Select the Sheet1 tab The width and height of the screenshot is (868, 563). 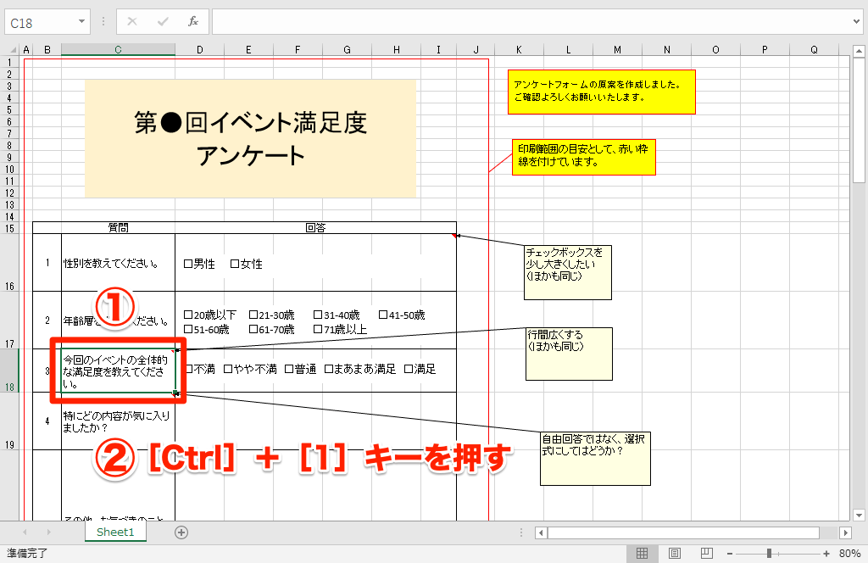[x=115, y=532]
